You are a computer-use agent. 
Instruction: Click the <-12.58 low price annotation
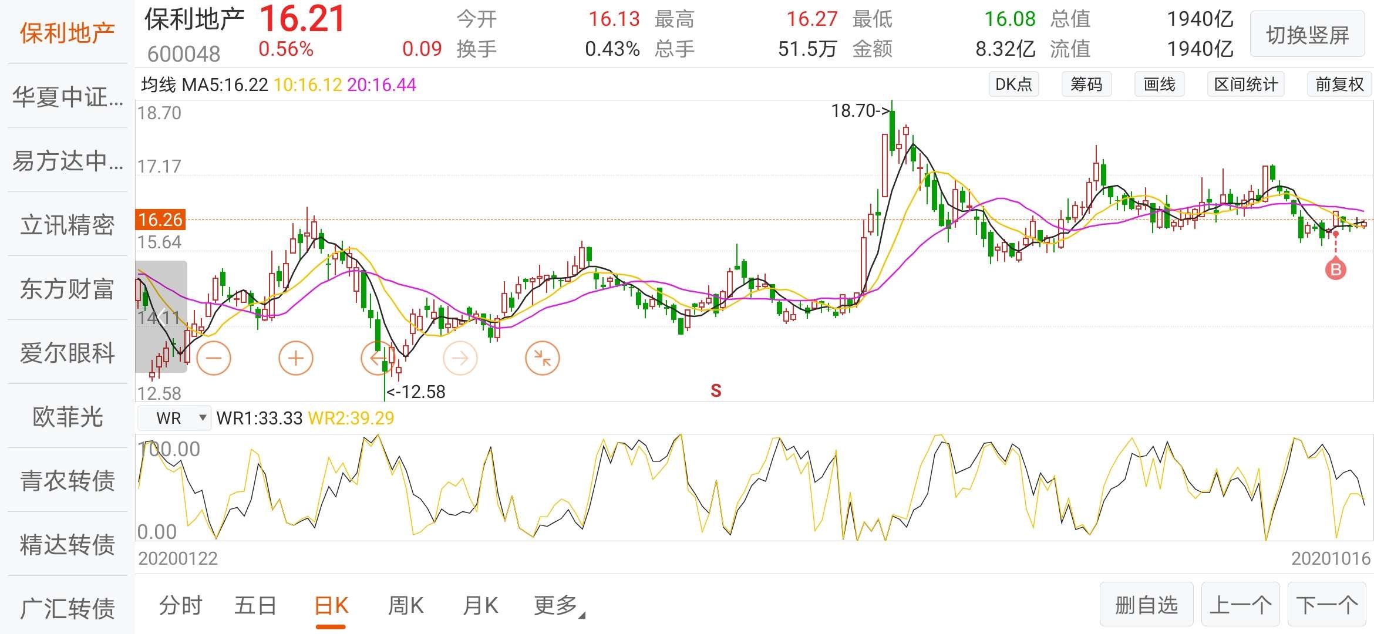coord(416,392)
